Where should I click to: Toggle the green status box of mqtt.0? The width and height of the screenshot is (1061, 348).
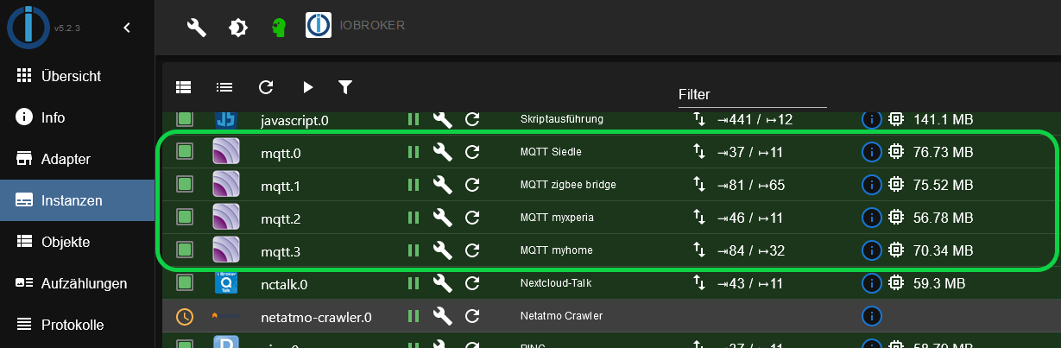coord(185,153)
